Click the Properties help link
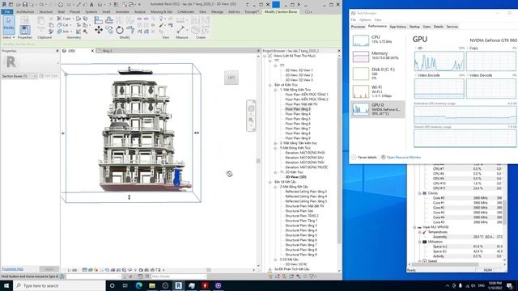518x291 pixels. 13,269
